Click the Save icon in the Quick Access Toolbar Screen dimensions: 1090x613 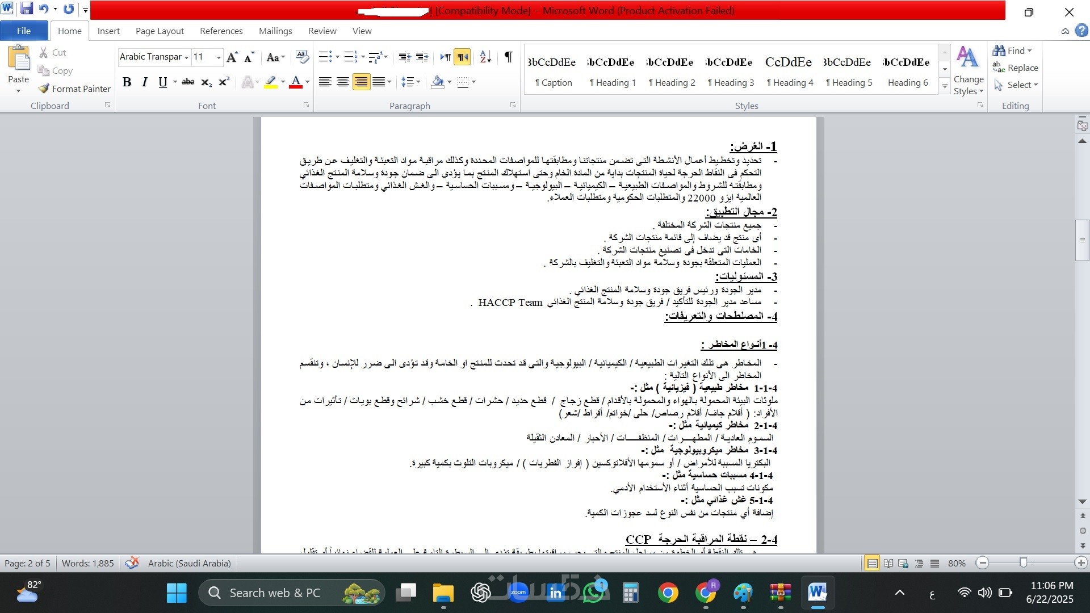26,9
